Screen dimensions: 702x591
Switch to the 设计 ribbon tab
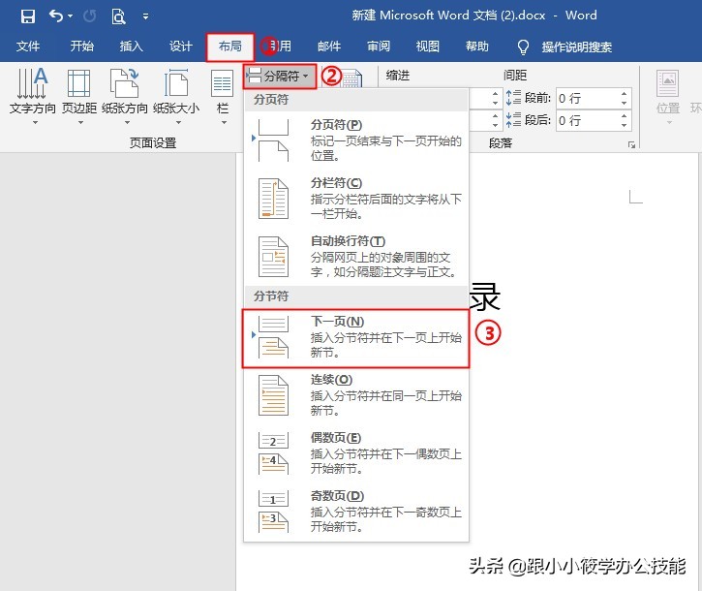[x=180, y=47]
